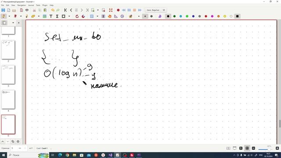Viewport: 281px width, 158px height.
Task: Click the page number input field
Action: 14,148
